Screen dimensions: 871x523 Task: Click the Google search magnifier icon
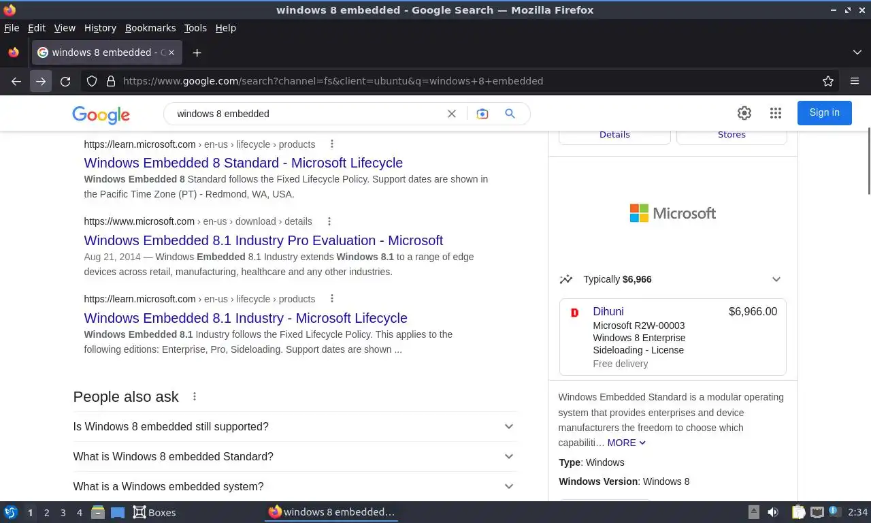(510, 114)
